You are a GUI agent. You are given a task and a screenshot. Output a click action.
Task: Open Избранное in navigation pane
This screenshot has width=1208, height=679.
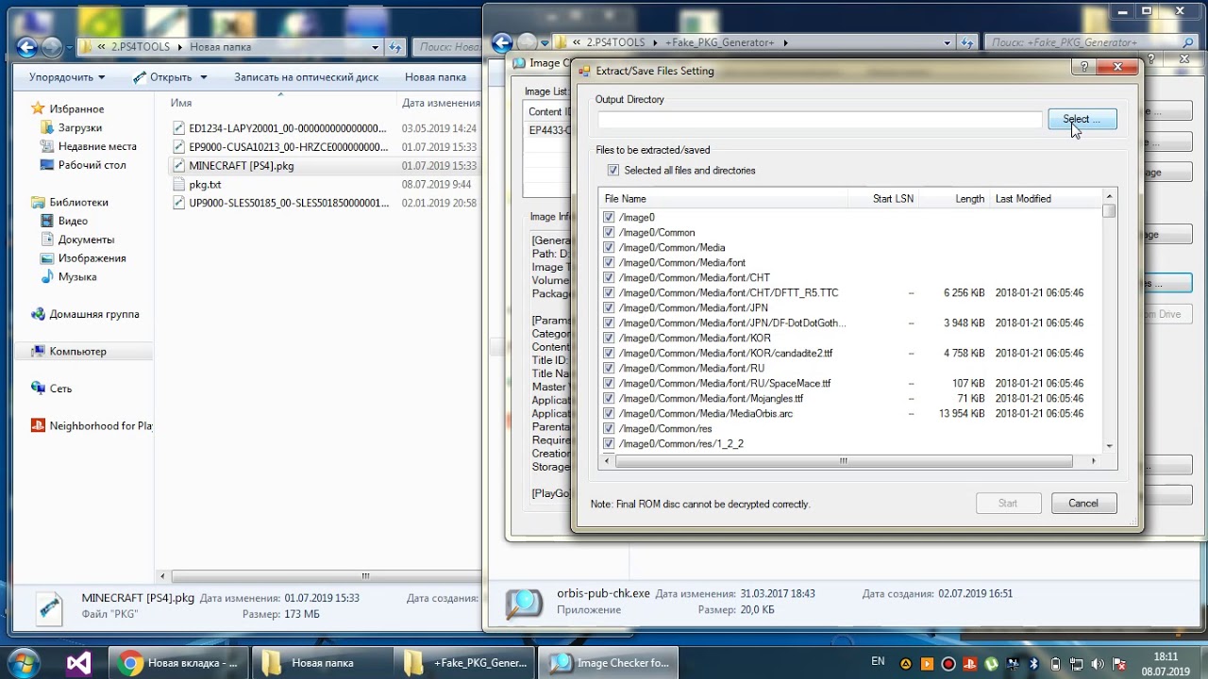click(x=76, y=109)
